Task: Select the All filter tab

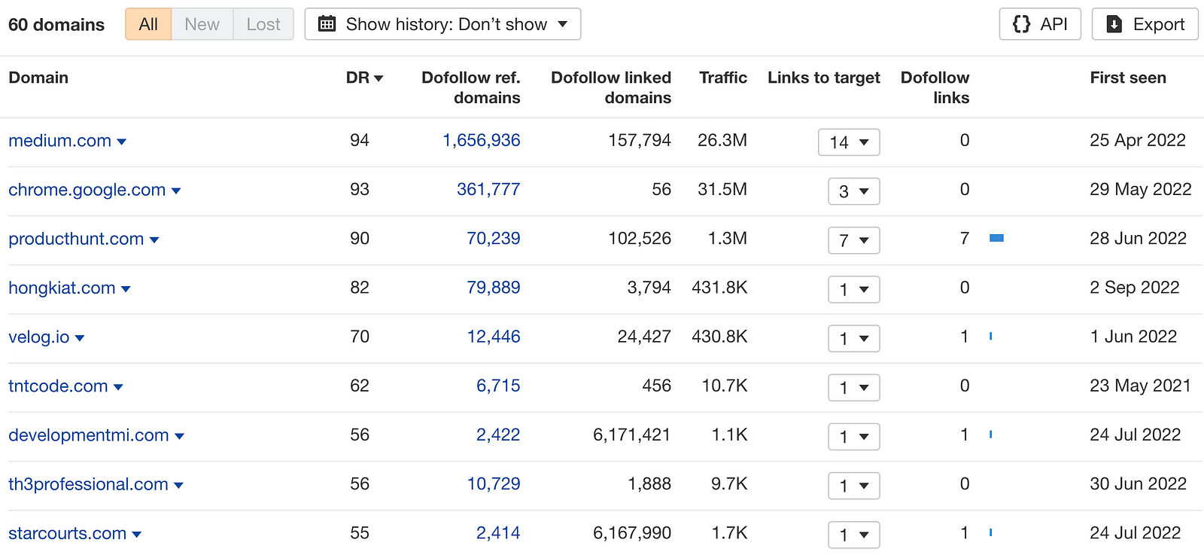Action: click(x=148, y=24)
